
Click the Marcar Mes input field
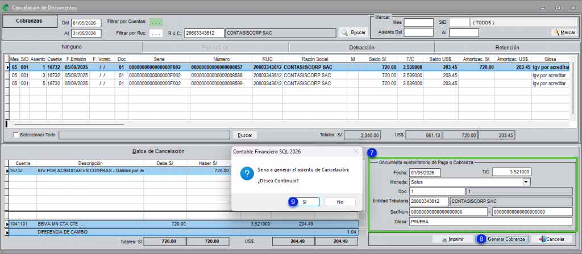click(418, 23)
